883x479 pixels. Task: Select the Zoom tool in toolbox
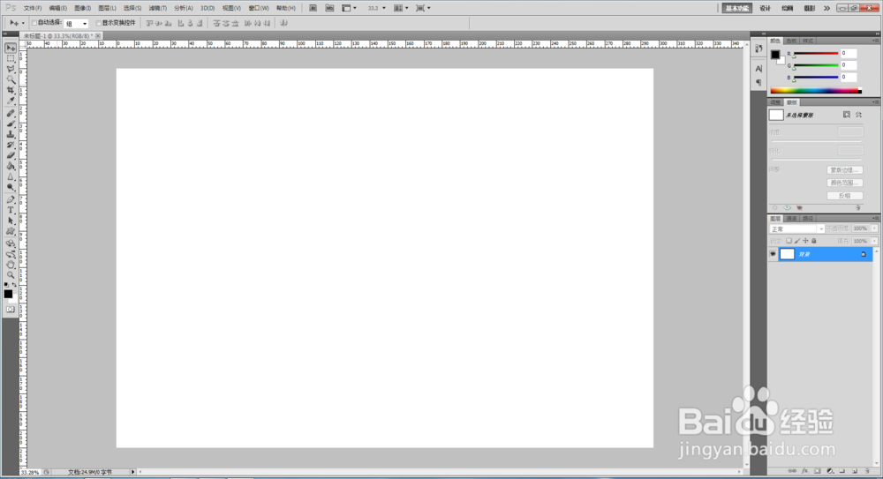tap(10, 275)
